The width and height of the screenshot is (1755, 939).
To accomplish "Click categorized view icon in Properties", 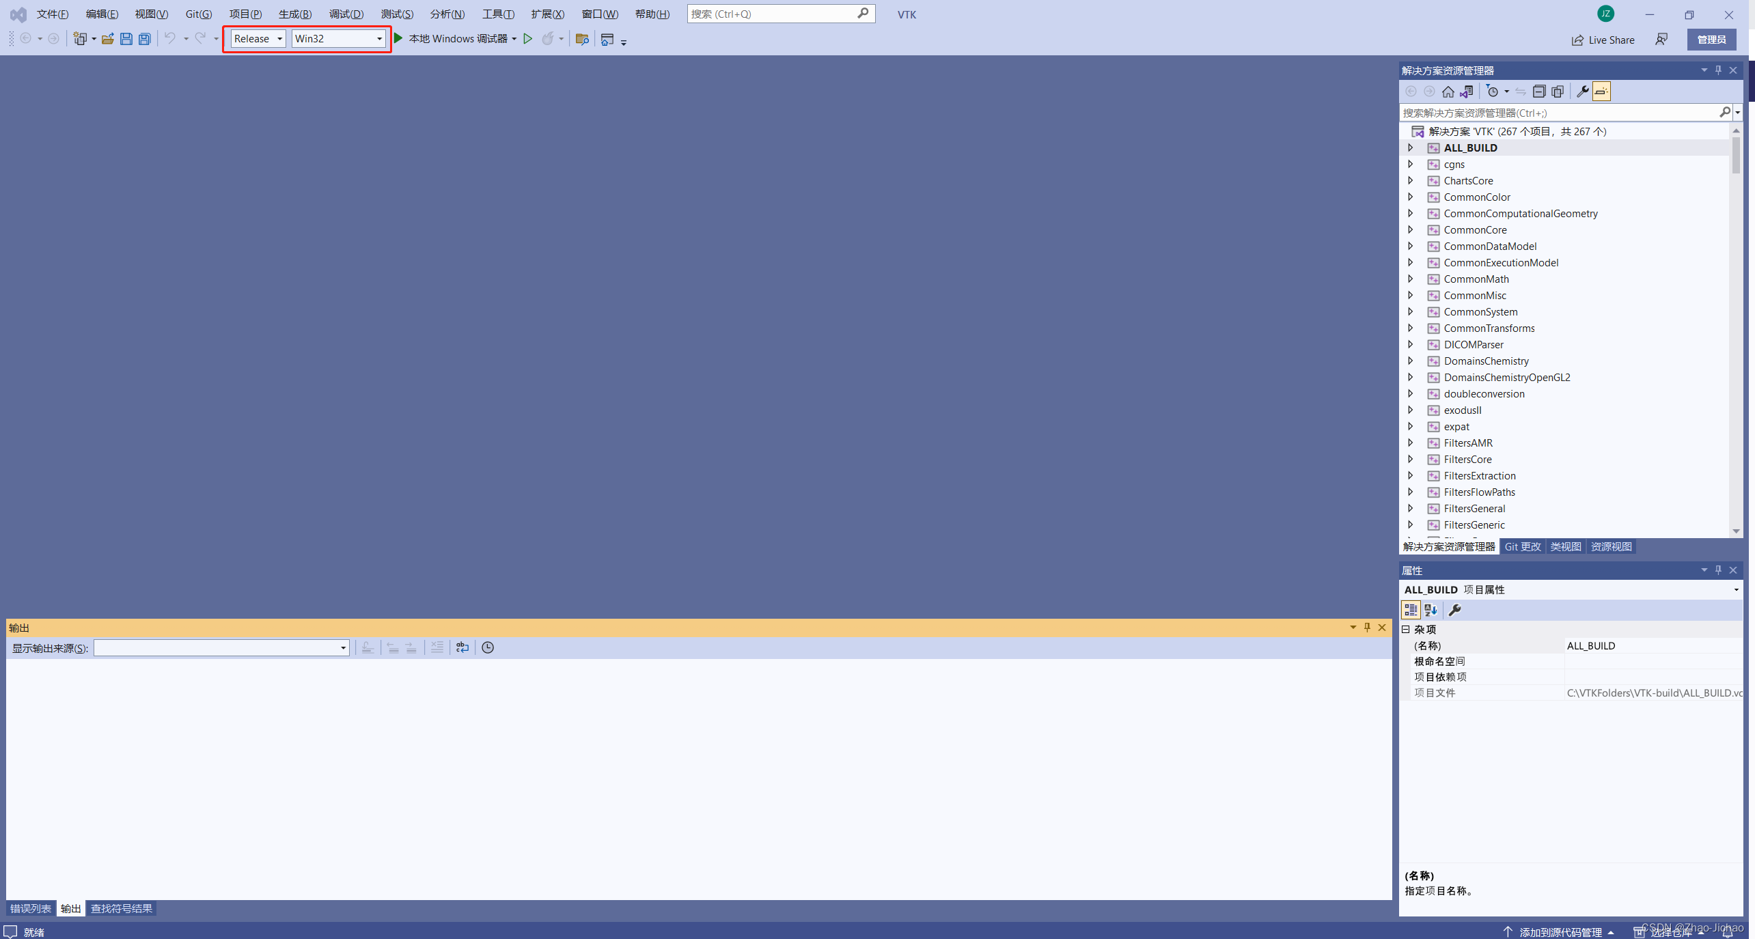I will (x=1411, y=610).
